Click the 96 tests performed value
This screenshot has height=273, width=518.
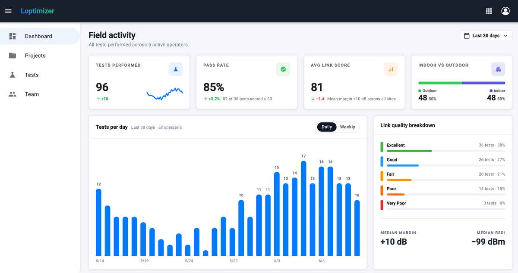click(x=102, y=87)
